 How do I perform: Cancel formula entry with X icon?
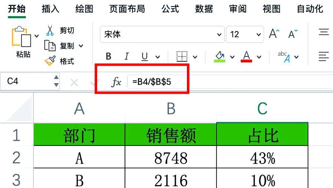pyautogui.click(x=74, y=82)
